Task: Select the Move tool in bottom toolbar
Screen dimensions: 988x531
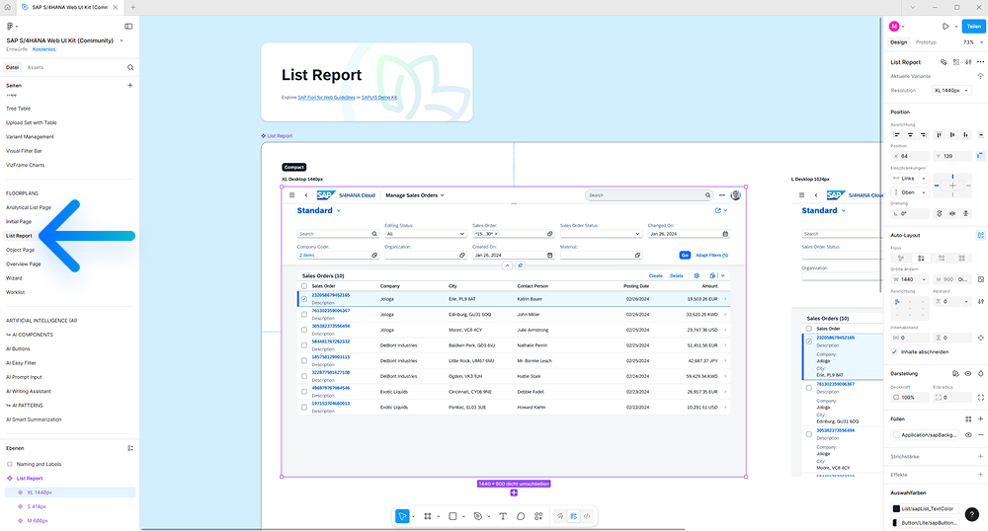Action: 402,516
